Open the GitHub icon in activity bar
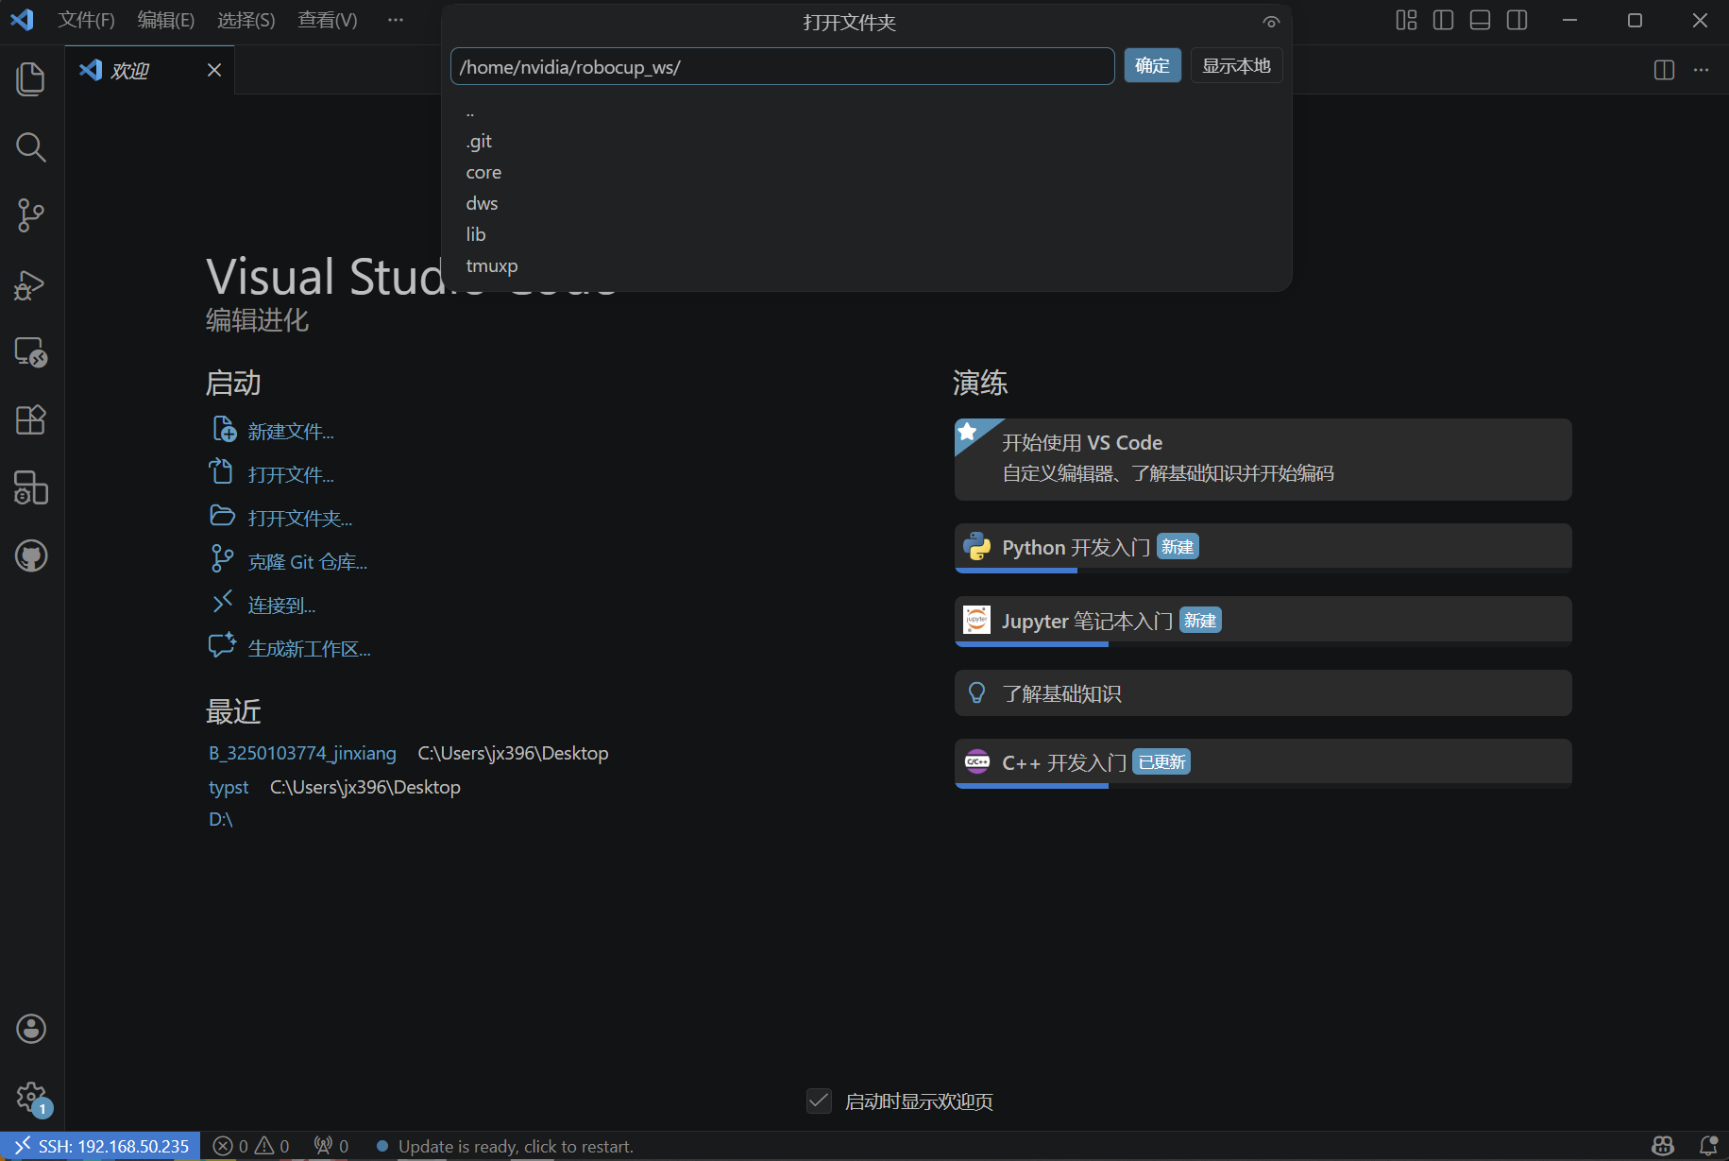Image resolution: width=1729 pixels, height=1161 pixels. coord(31,556)
